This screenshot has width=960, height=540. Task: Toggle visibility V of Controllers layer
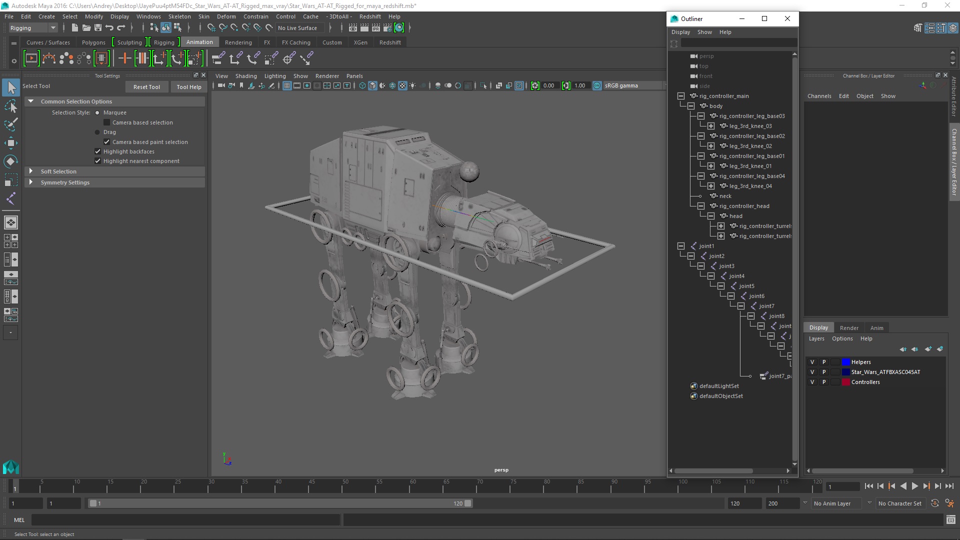coord(812,382)
